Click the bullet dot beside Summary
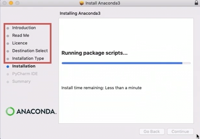The image size is (200, 139). point(8,82)
